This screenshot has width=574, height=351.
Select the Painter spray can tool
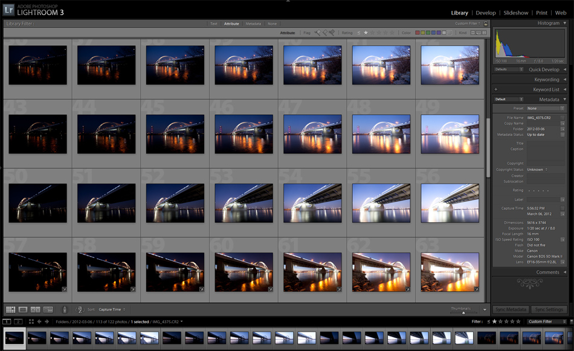(x=65, y=310)
